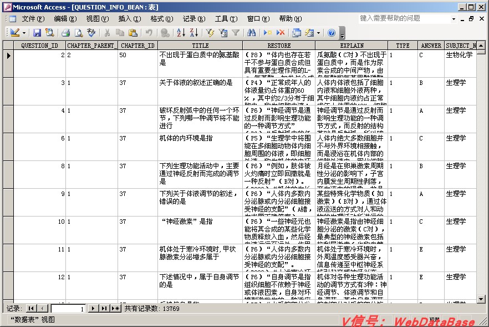Click the Save floppy disk icon

(x=38, y=33)
